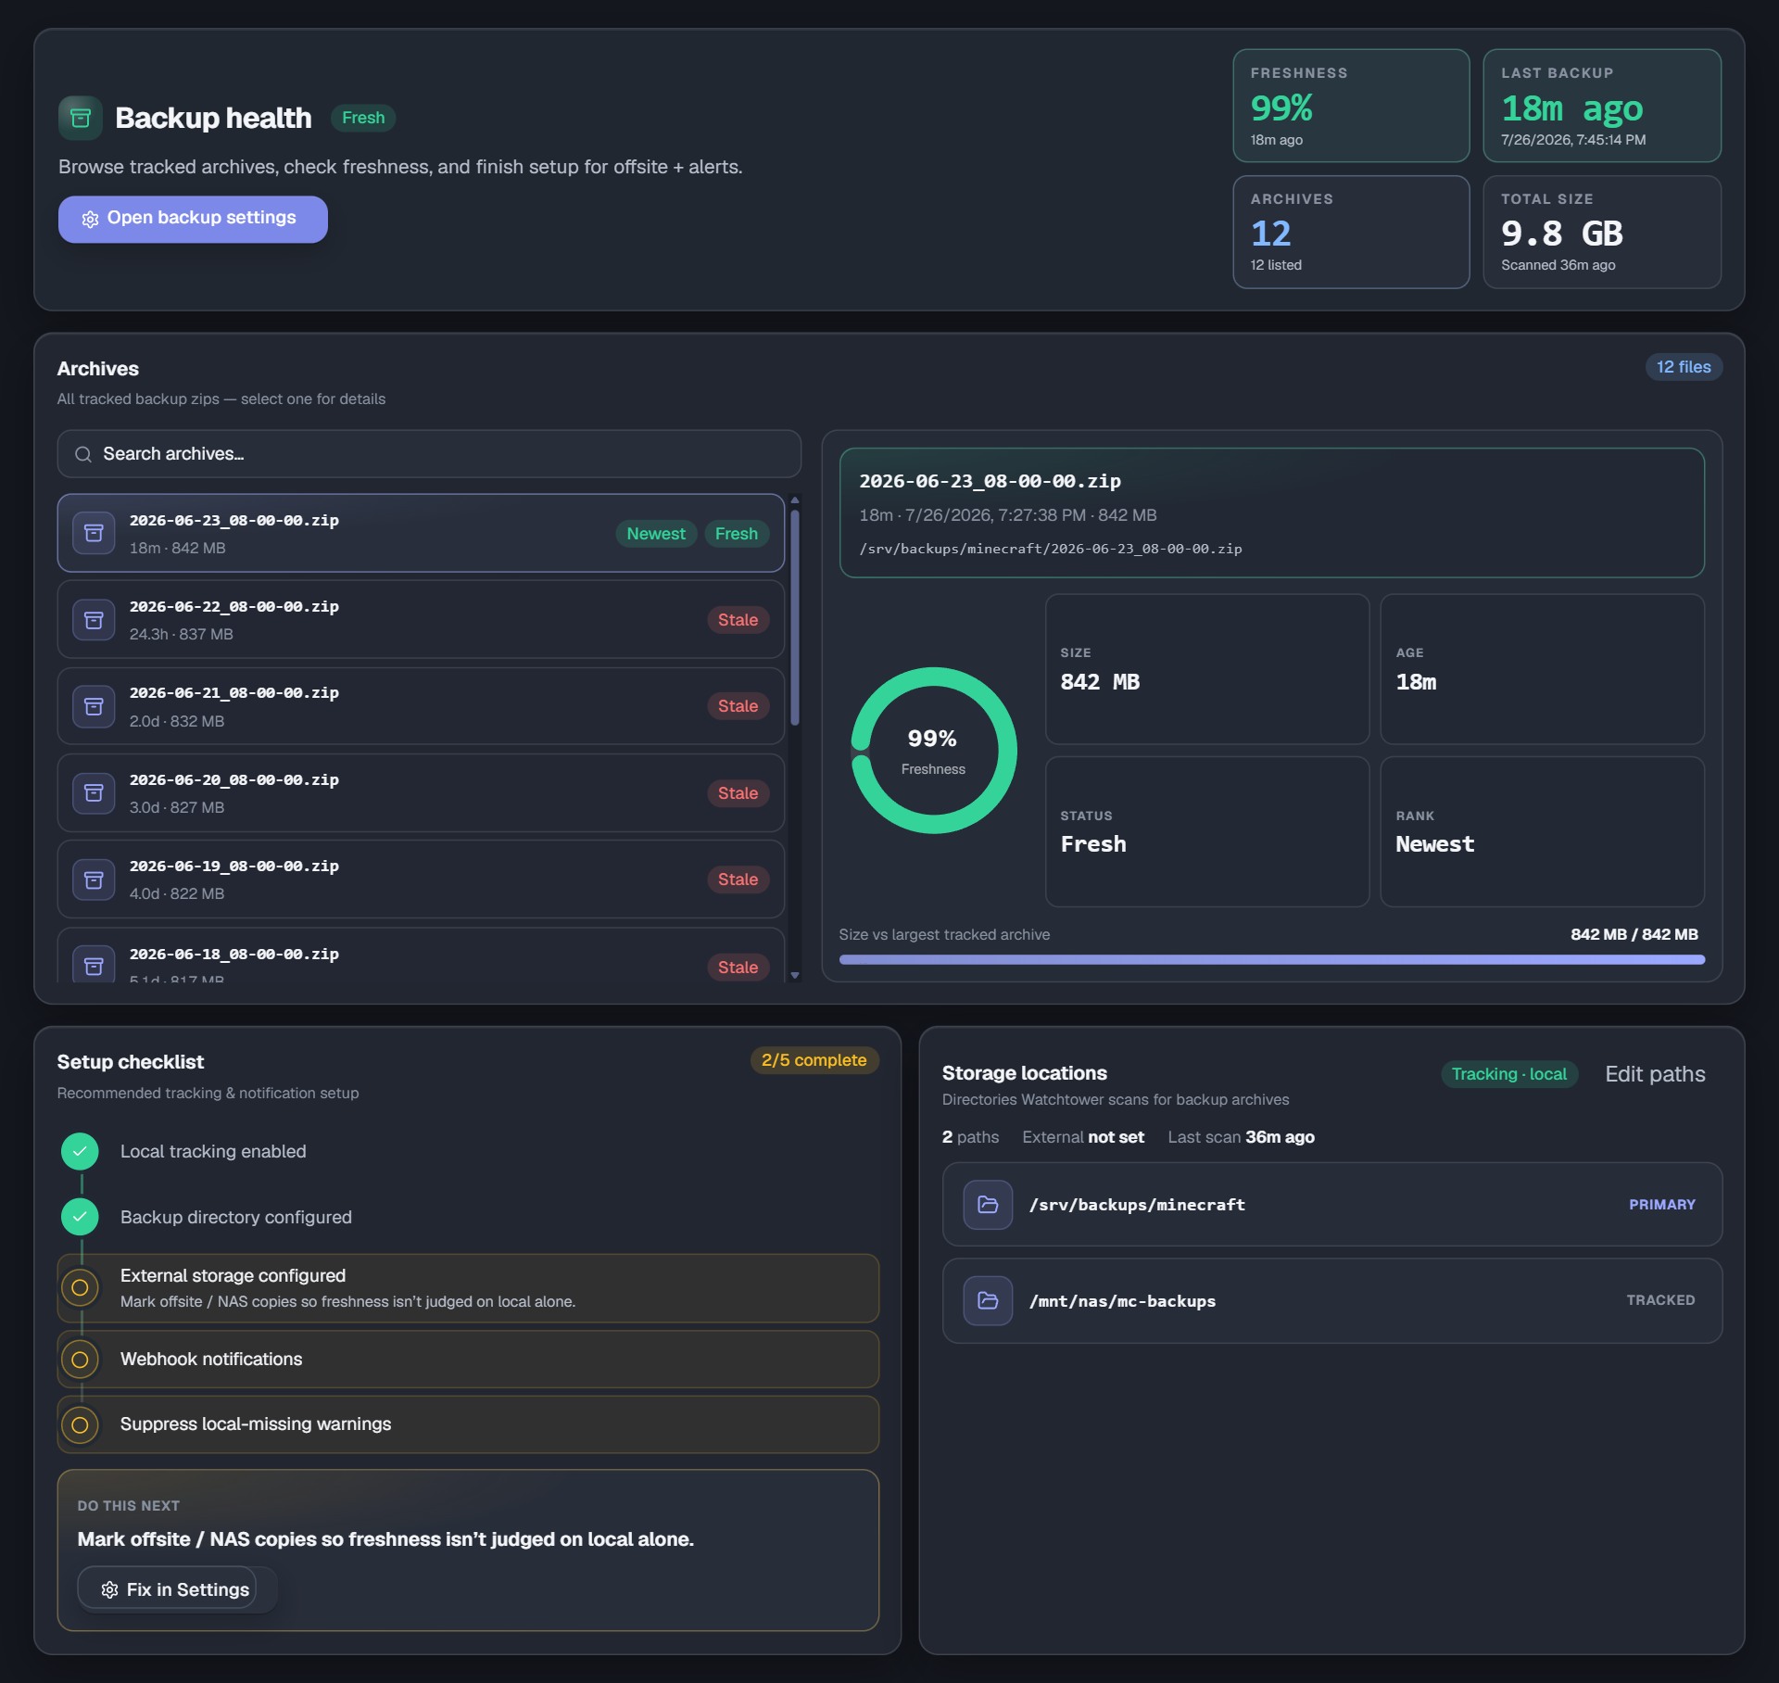Click the /srv/backups/minecraft path row

click(x=1332, y=1205)
